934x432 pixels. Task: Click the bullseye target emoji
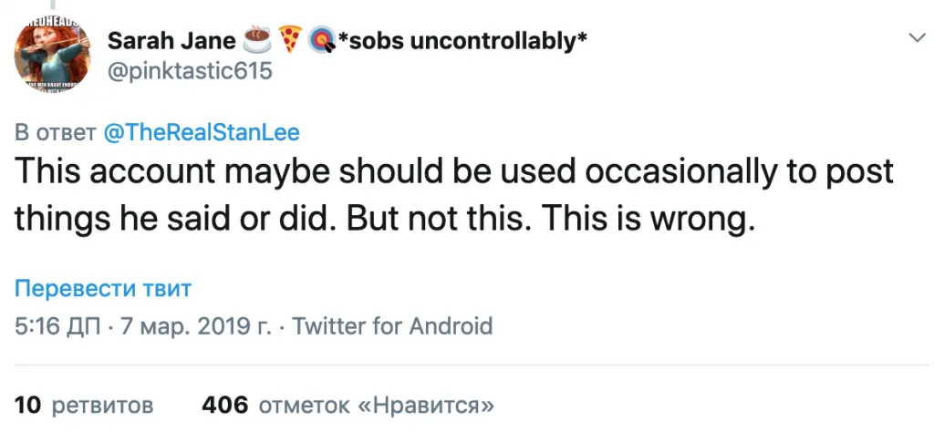tap(321, 41)
